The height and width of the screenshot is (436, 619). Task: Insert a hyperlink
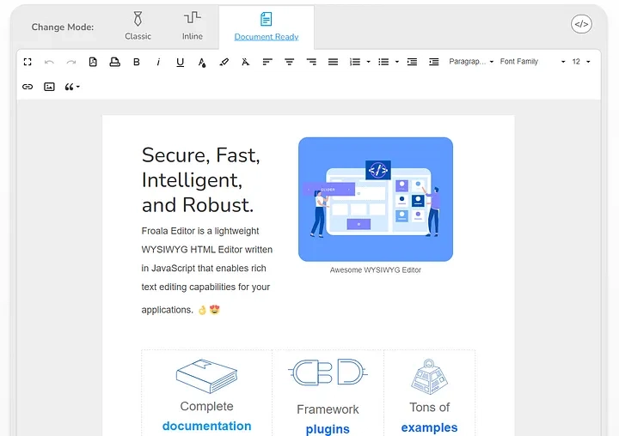(28, 87)
